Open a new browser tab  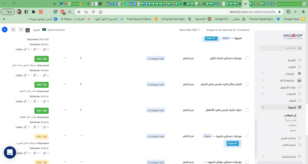click(54, 4)
